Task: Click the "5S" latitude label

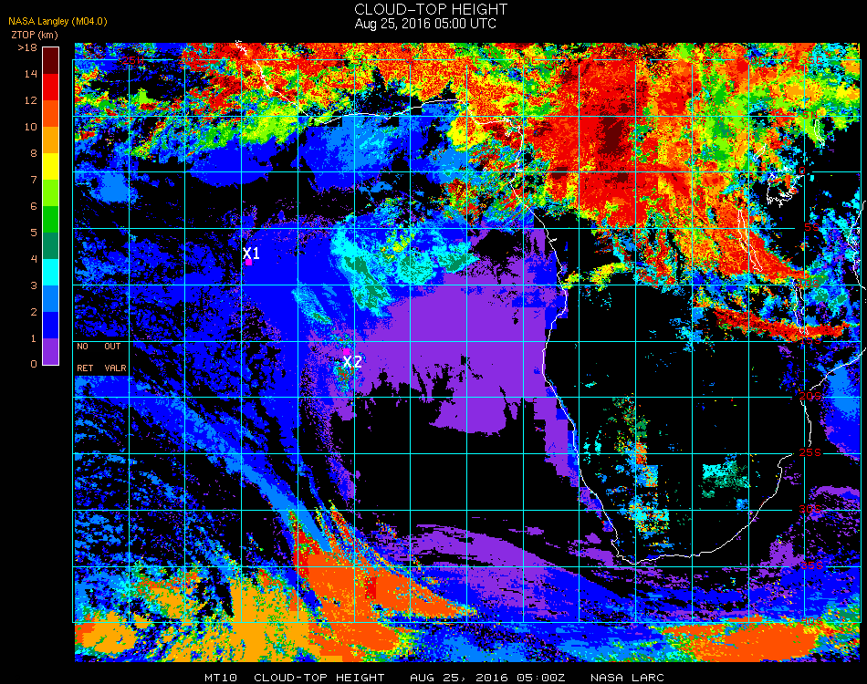Action: 811,228
